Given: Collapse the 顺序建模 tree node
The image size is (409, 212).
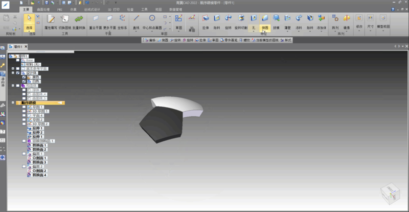Looking at the screenshot, I should (13, 103).
